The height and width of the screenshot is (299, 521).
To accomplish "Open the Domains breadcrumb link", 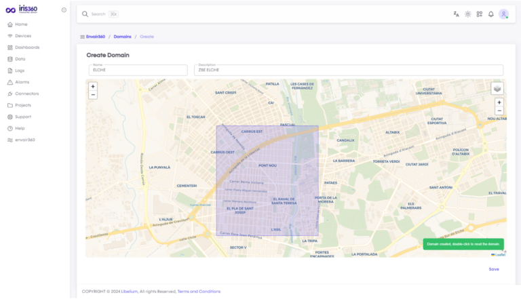I will [x=122, y=37].
